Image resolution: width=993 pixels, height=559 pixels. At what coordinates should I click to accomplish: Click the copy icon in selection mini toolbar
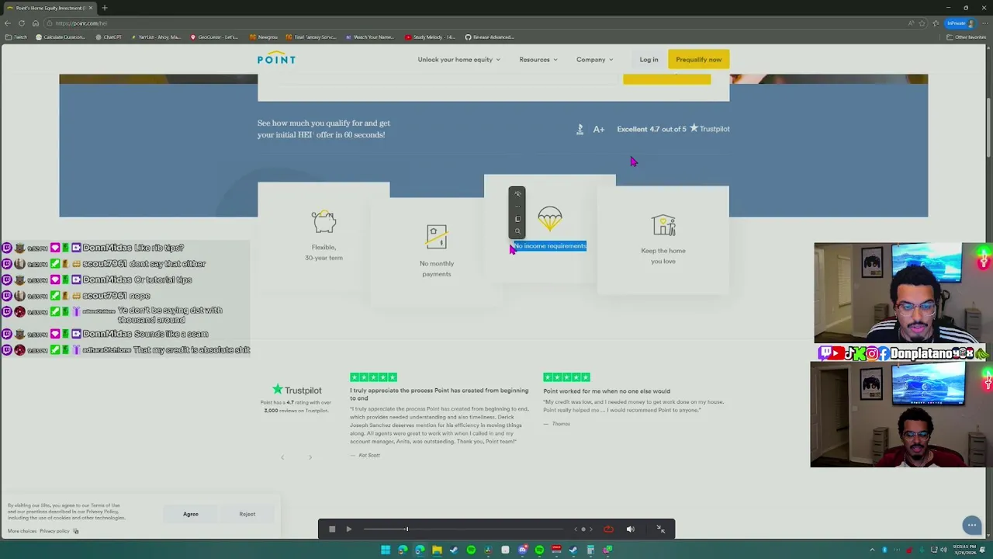click(x=517, y=219)
